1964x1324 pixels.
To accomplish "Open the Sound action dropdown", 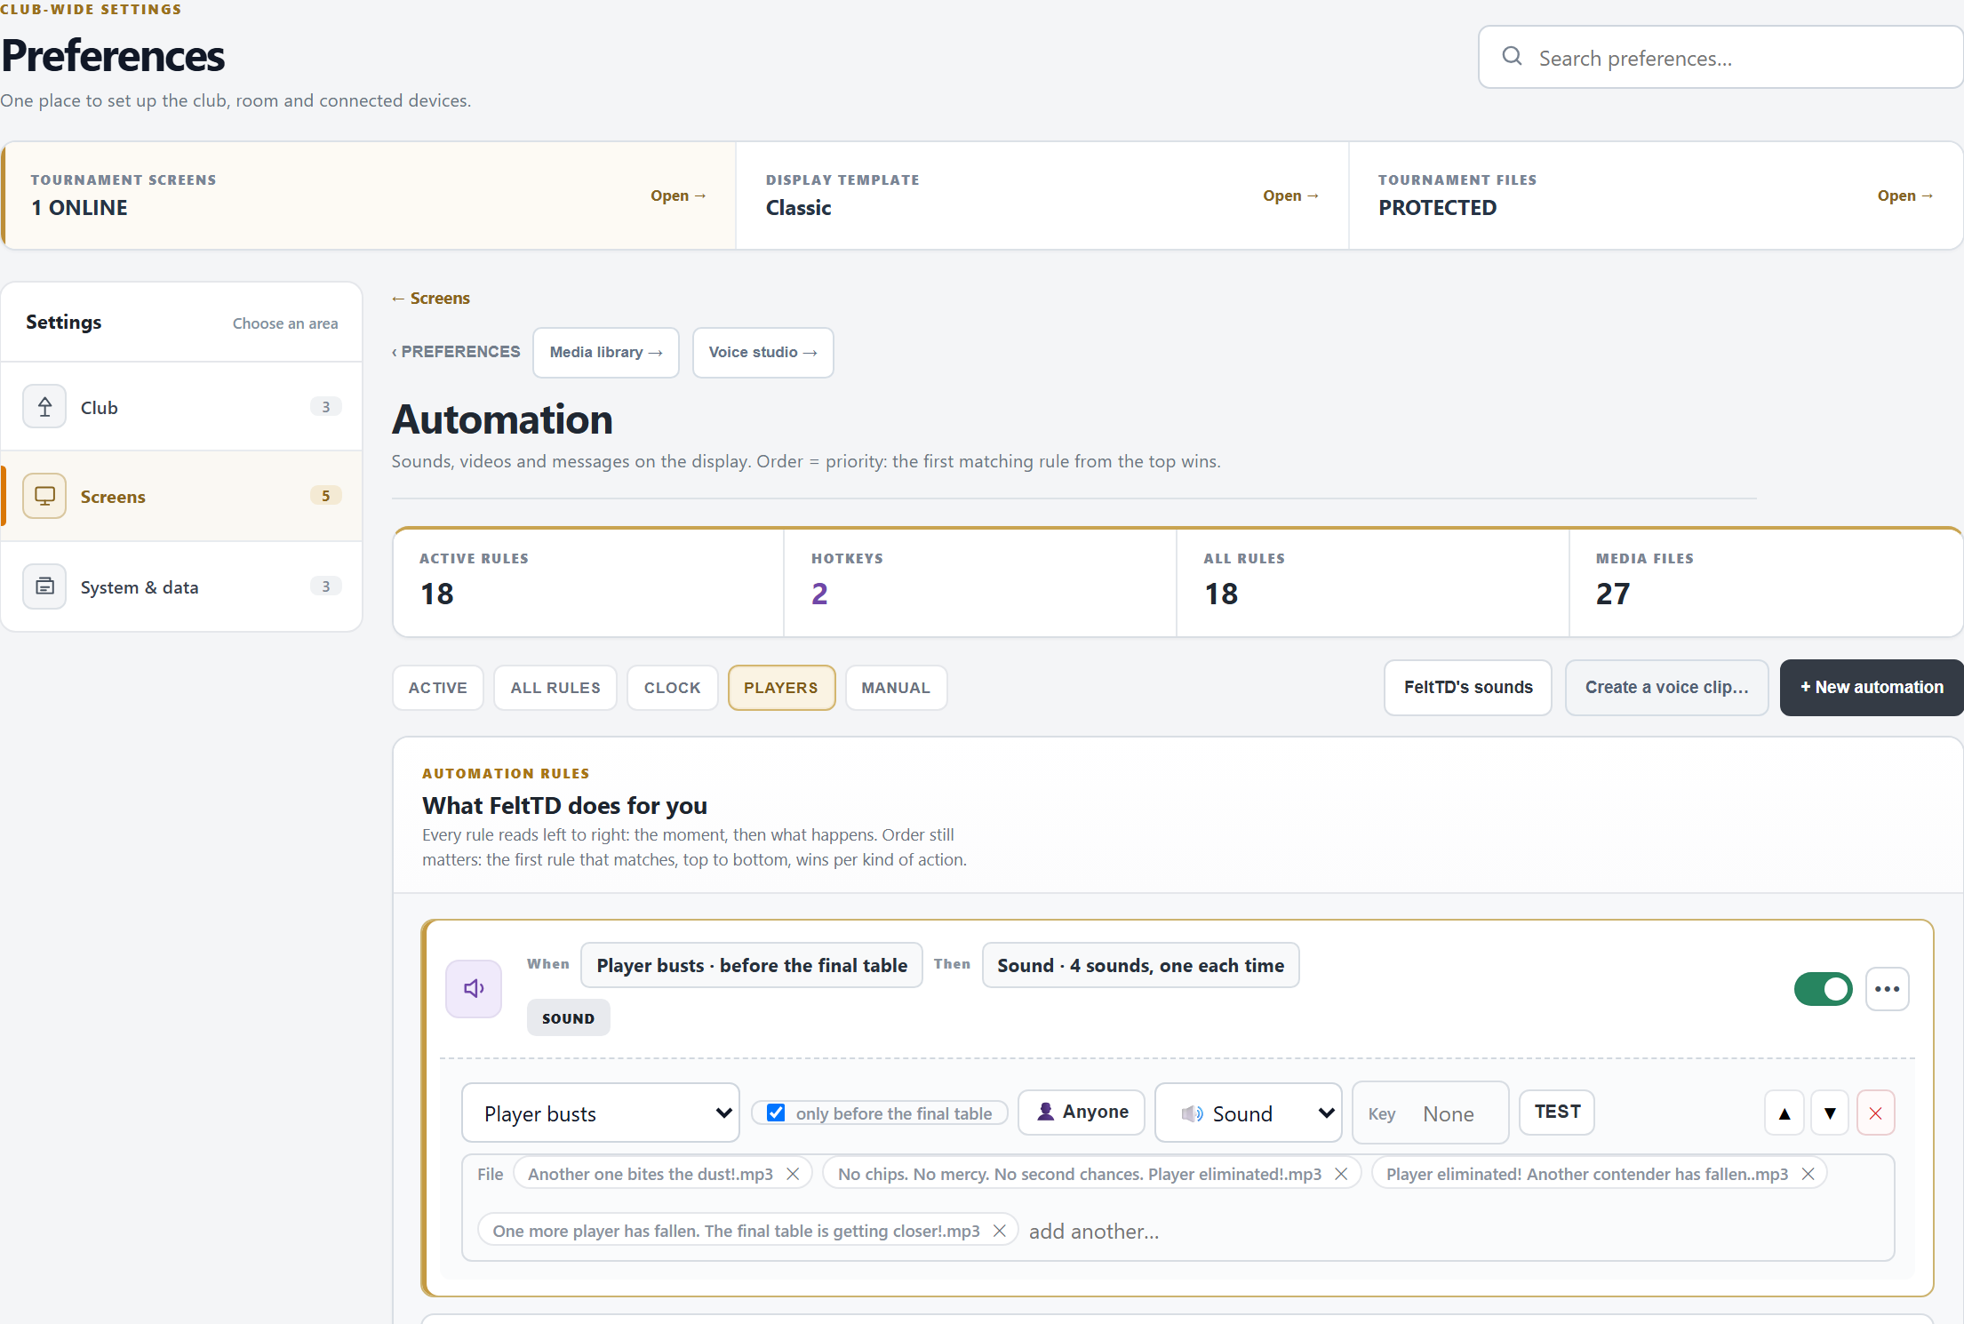I will coord(1248,1113).
